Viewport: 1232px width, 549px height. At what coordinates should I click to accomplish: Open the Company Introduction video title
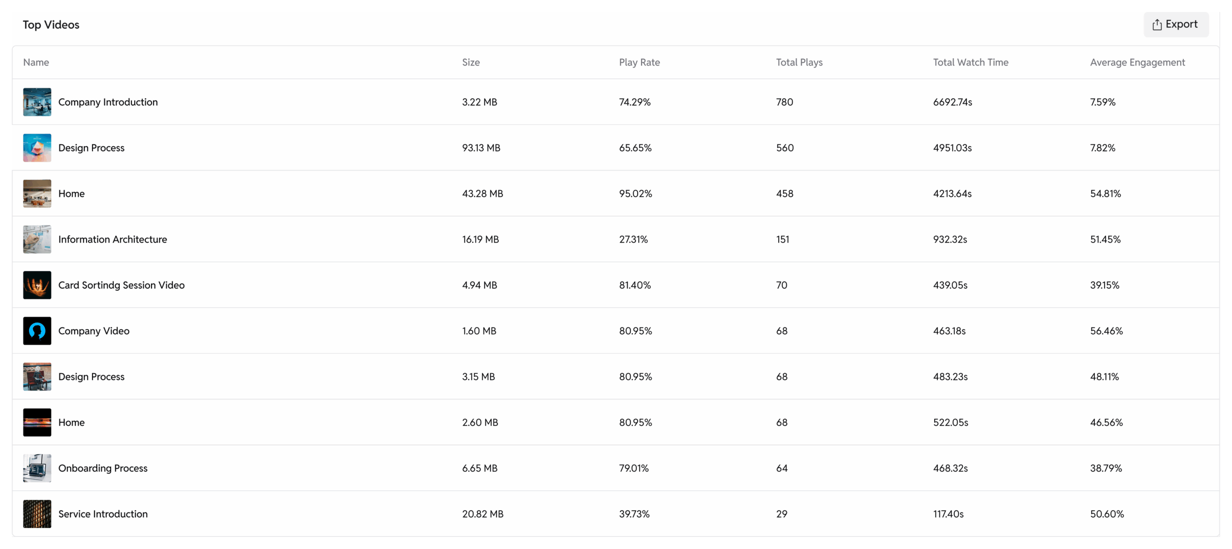pos(108,102)
